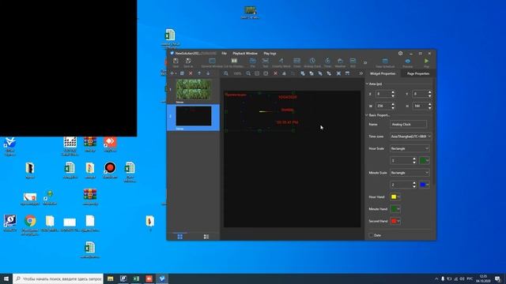This screenshot has height=284, width=506.
Task: Open the notification center icon
Action: (x=497, y=278)
